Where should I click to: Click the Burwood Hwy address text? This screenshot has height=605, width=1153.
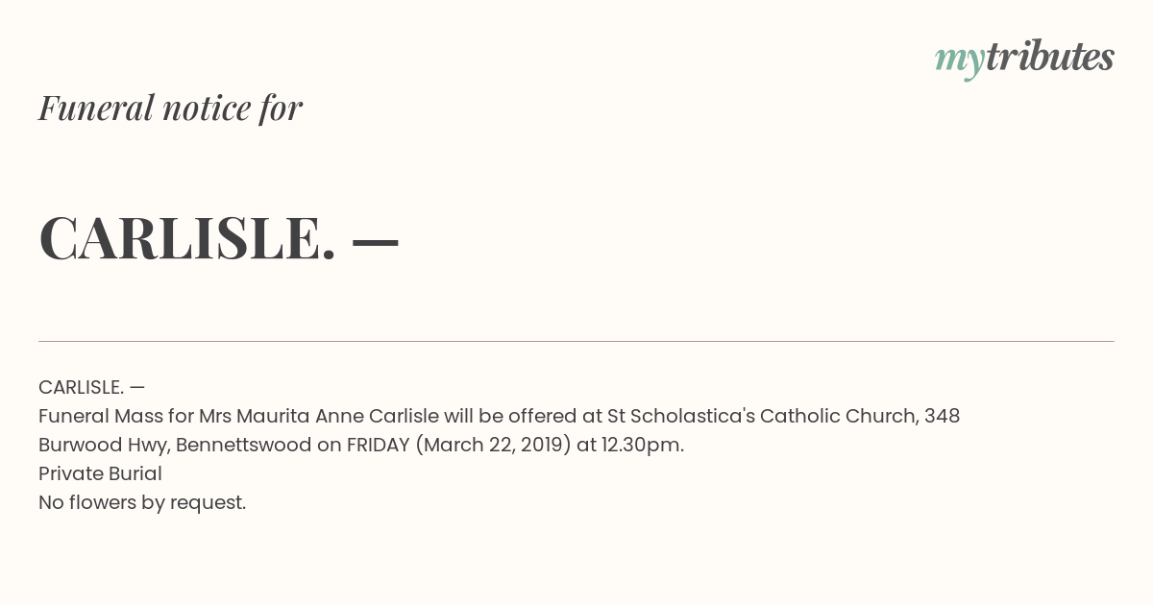pyautogui.click(x=104, y=445)
